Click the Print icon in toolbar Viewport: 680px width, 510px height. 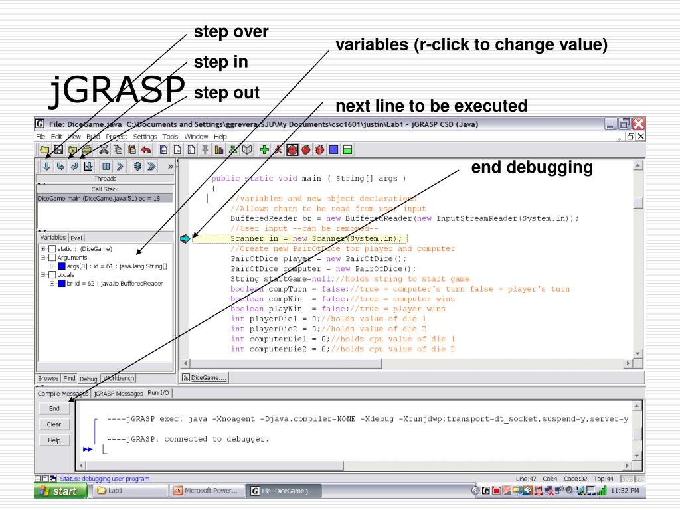pos(87,150)
